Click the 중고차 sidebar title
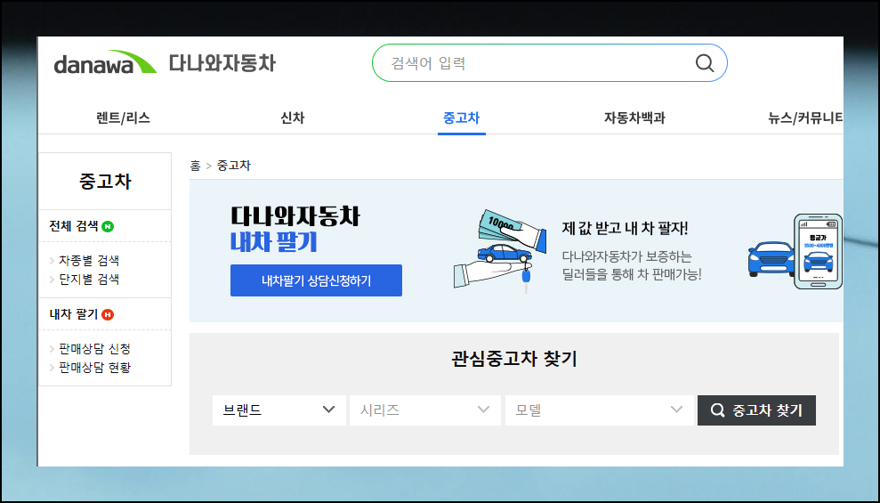 (x=105, y=182)
